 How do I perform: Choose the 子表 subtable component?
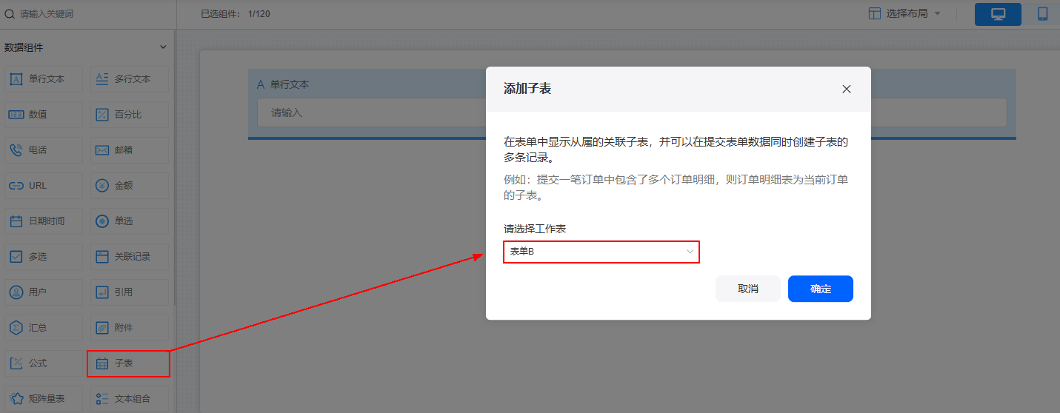(x=130, y=363)
